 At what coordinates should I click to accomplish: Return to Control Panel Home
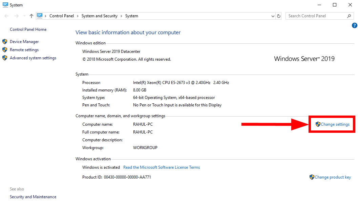28,29
